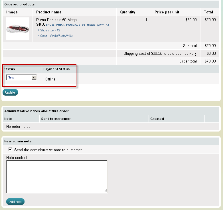Click the Shoe size - 42 option link
The height and width of the screenshot is (210, 223).
pos(50,30)
